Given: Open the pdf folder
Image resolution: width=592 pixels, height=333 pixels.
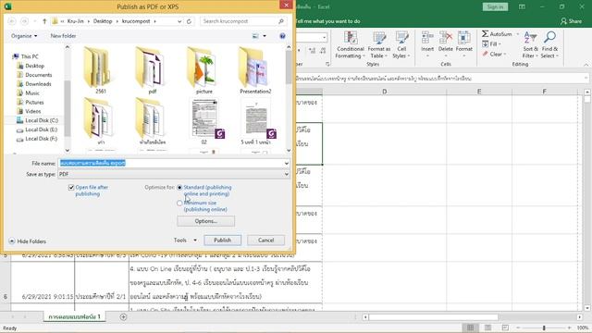Looking at the screenshot, I should pos(152,70).
